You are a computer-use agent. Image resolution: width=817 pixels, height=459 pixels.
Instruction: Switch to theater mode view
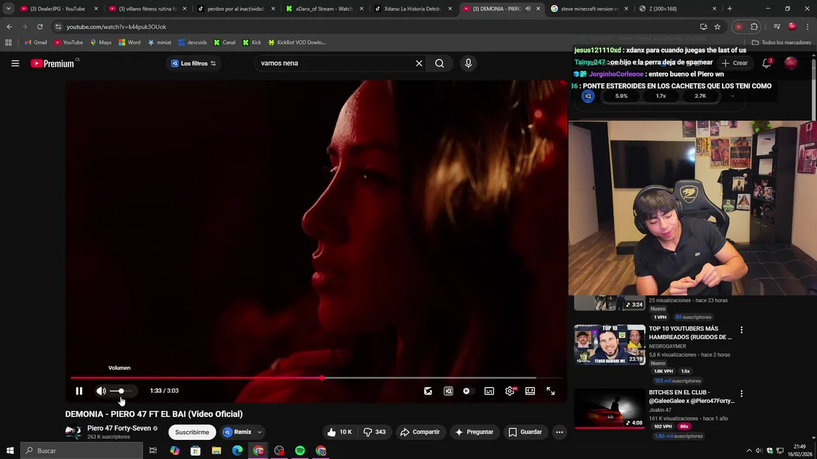click(530, 391)
